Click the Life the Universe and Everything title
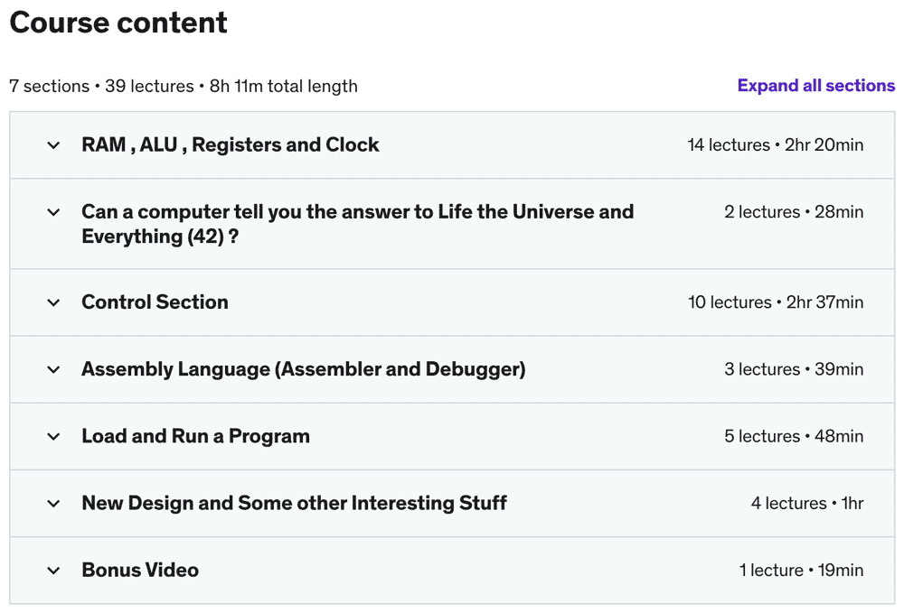 click(x=357, y=224)
